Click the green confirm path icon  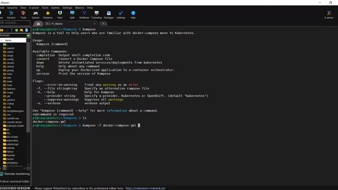28,35
